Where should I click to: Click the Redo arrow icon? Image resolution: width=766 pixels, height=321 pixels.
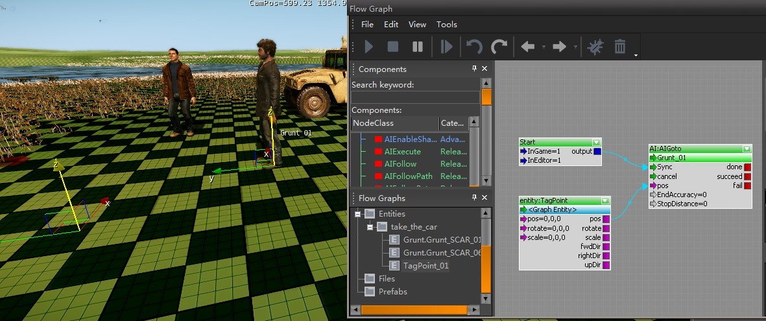(x=499, y=47)
